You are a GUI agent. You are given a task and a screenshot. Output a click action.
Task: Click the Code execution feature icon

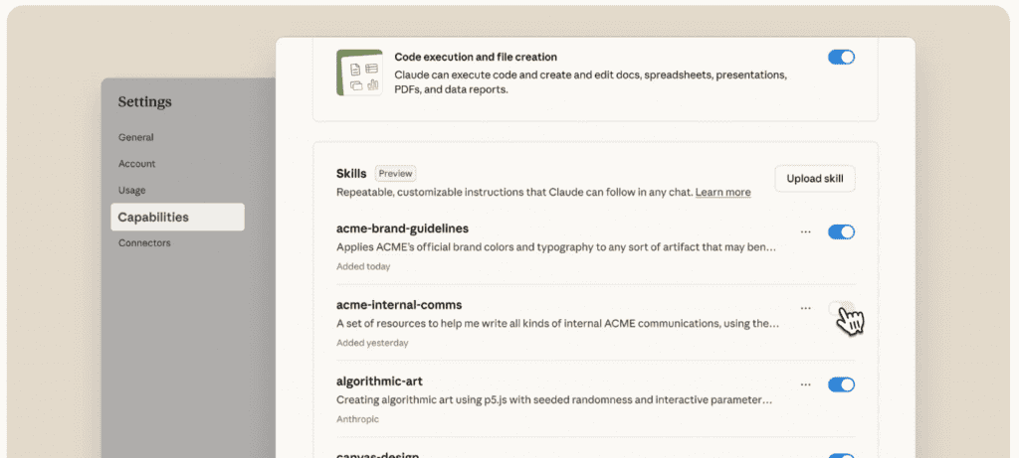[359, 73]
